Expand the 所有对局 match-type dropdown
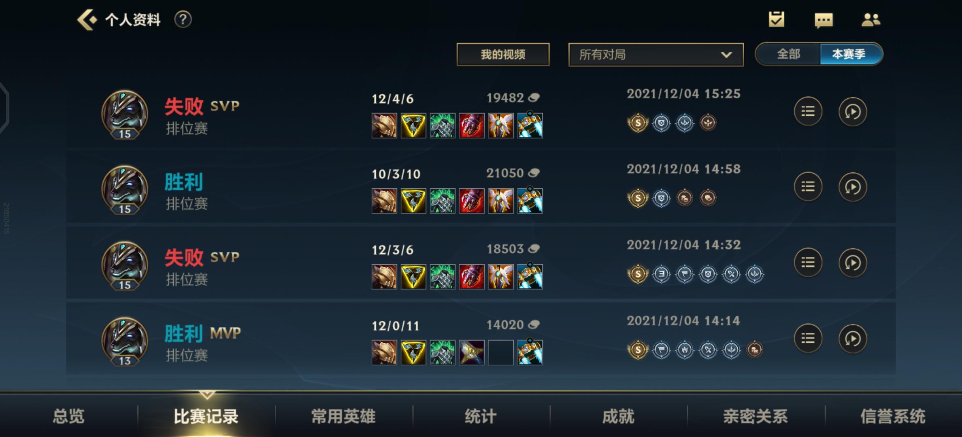The height and width of the screenshot is (437, 962). click(x=656, y=55)
